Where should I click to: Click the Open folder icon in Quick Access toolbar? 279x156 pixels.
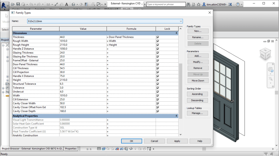click(x=13, y=4)
